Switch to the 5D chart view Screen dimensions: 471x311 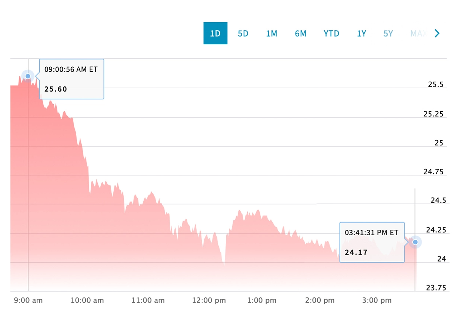coord(243,33)
